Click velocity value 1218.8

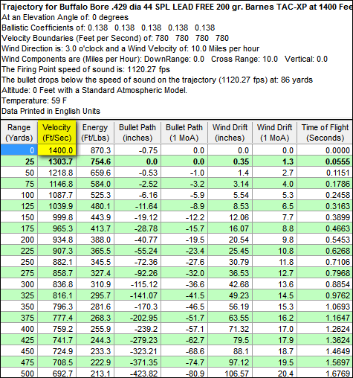click(x=56, y=173)
